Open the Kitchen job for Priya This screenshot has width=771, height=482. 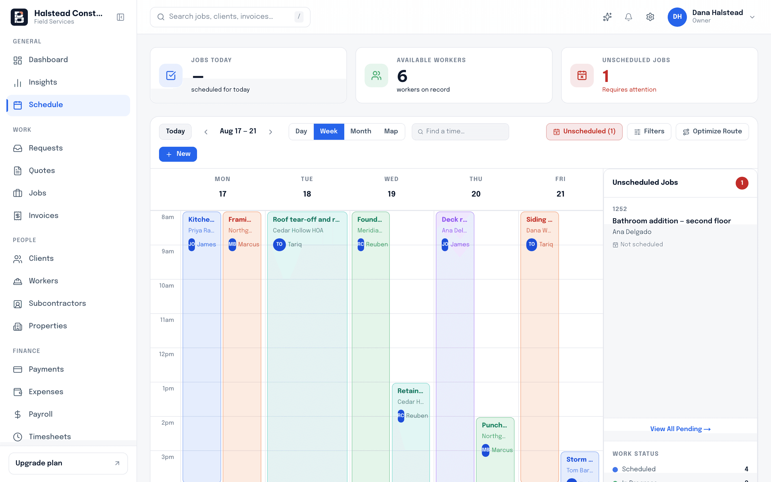click(x=202, y=347)
